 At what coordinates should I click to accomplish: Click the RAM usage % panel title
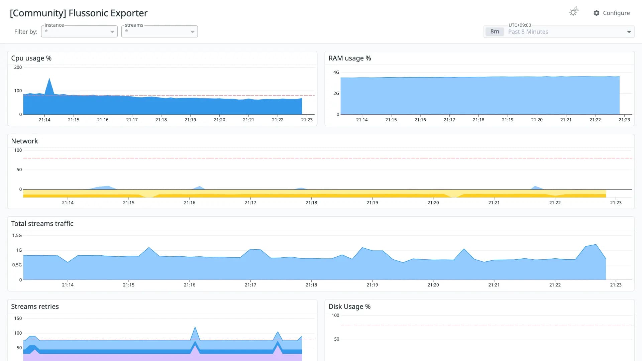[350, 58]
